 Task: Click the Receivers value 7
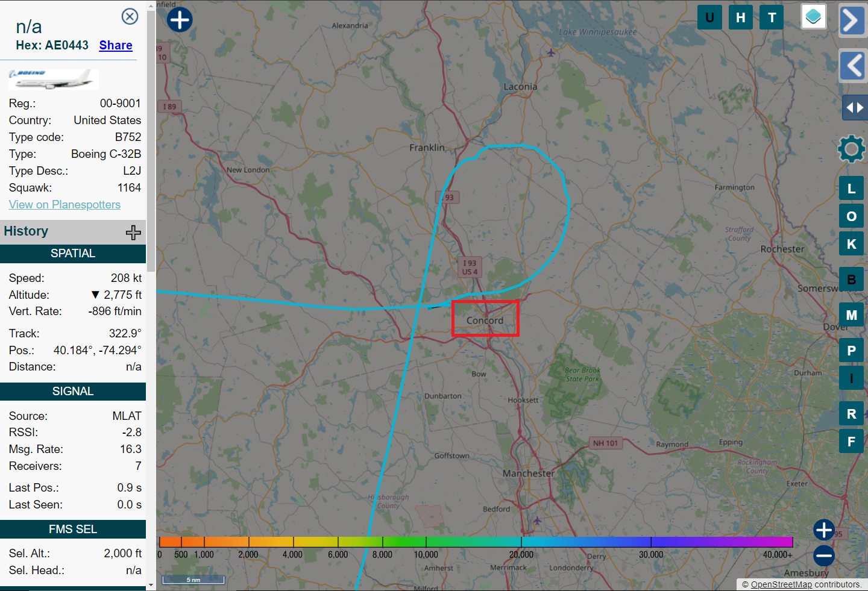tap(138, 466)
